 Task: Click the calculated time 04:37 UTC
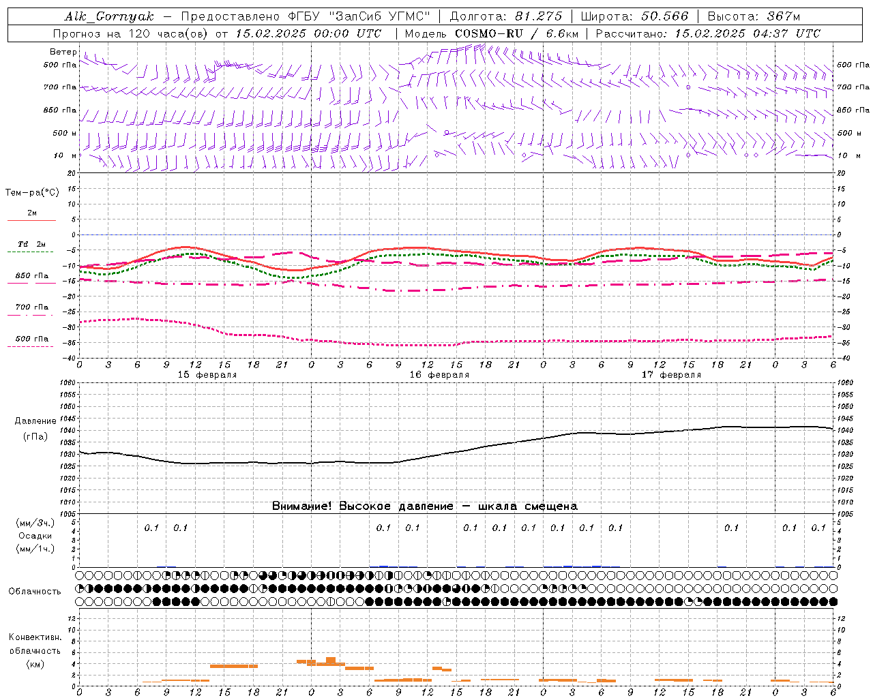pos(786,33)
